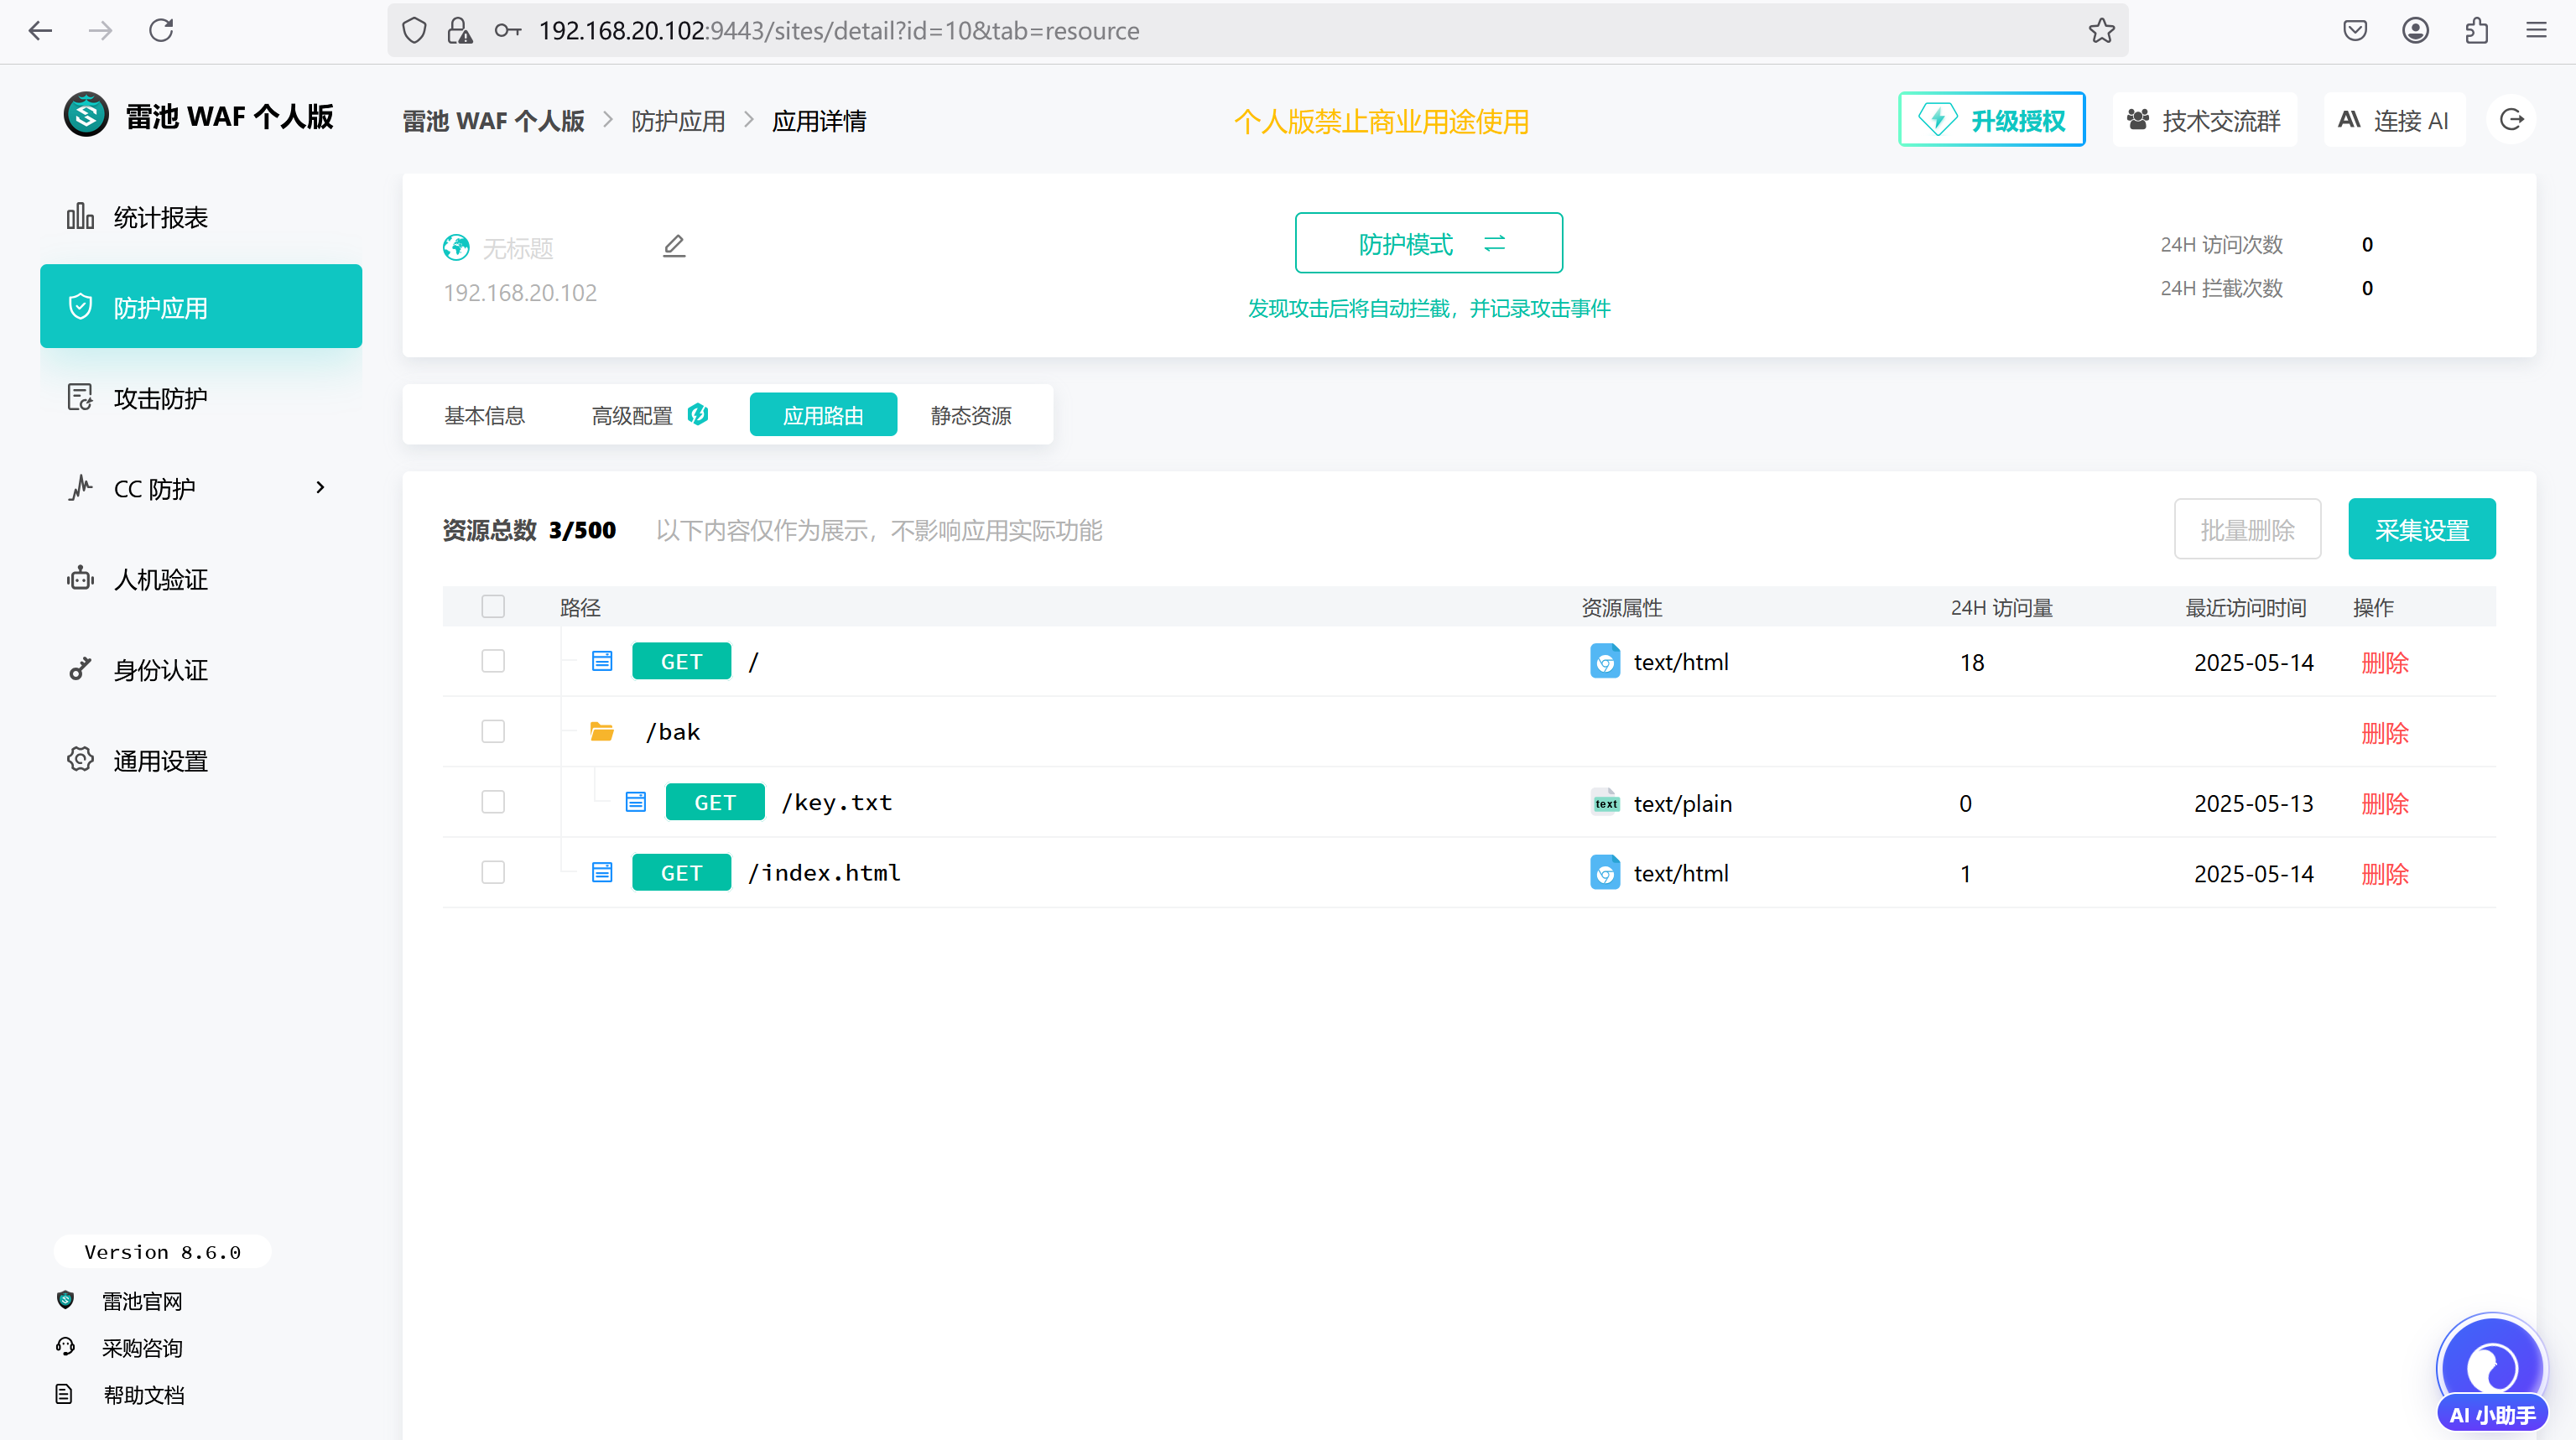Click the html type icon in / row

[x=1605, y=661]
